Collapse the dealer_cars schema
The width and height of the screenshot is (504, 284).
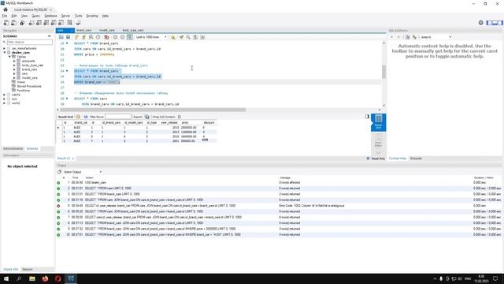[5, 53]
